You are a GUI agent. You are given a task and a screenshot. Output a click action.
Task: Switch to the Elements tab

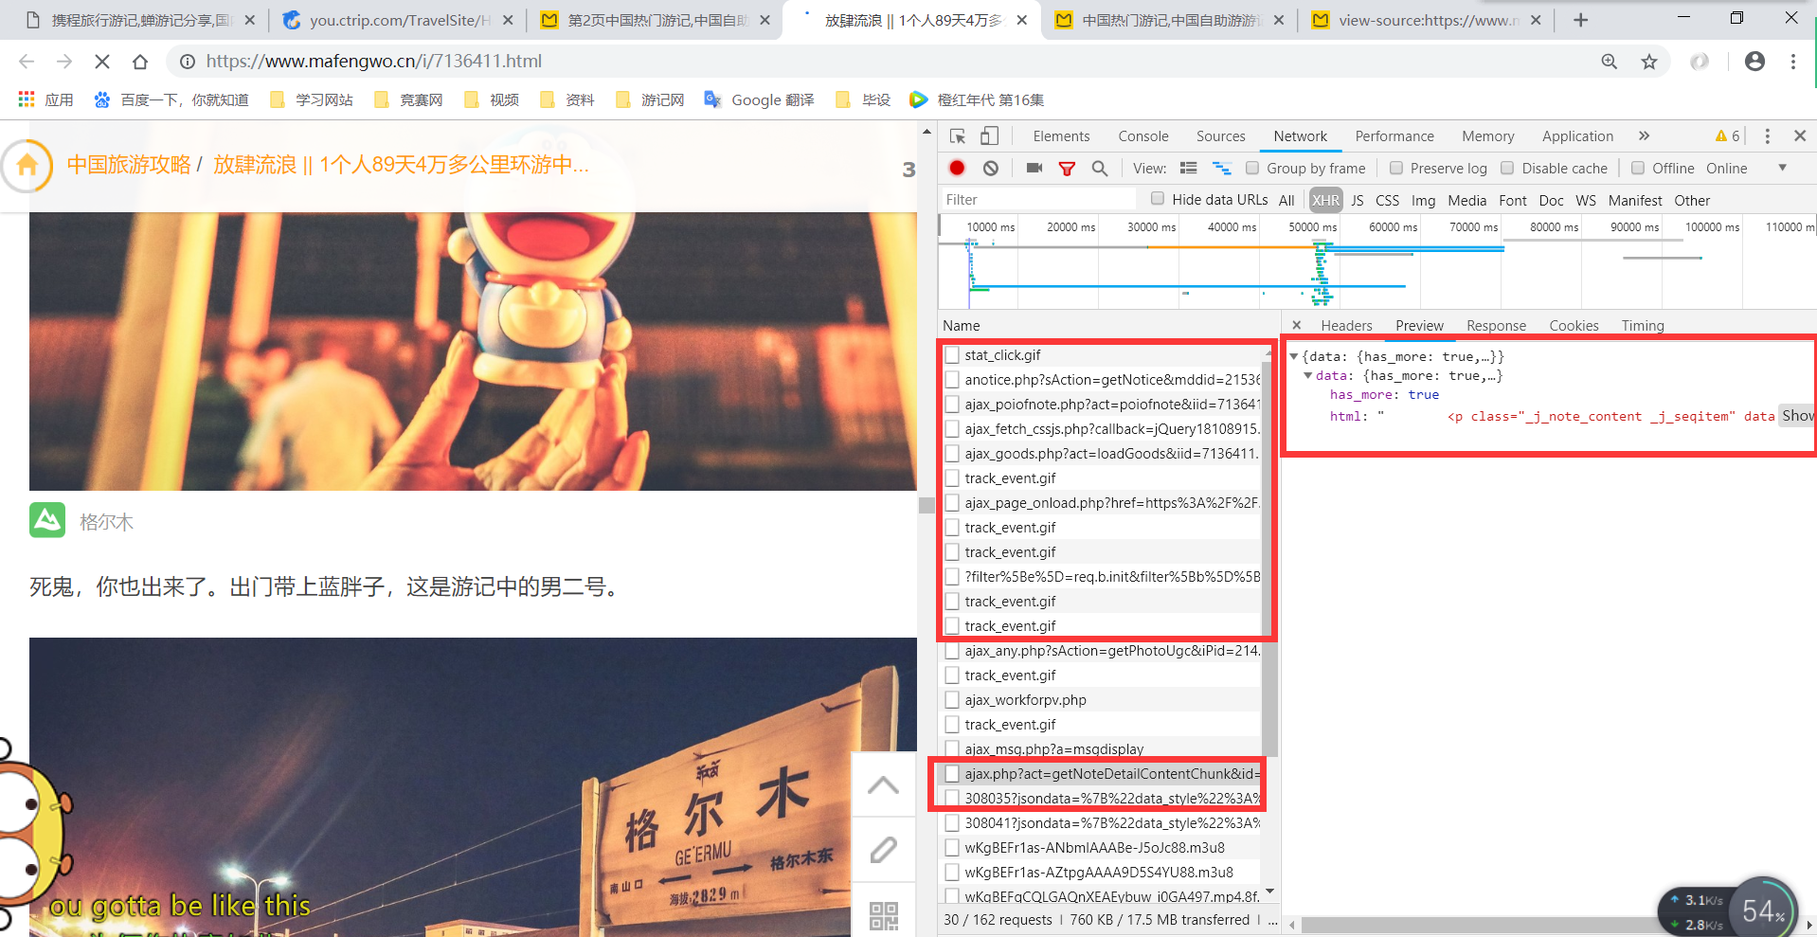[1061, 136]
